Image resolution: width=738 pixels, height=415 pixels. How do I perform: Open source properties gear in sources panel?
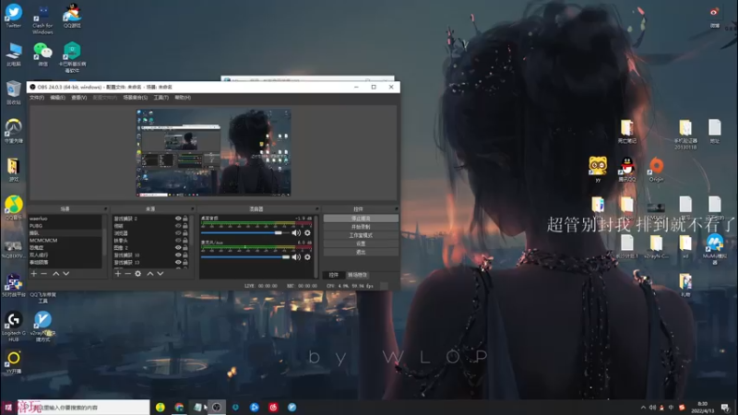pos(137,273)
